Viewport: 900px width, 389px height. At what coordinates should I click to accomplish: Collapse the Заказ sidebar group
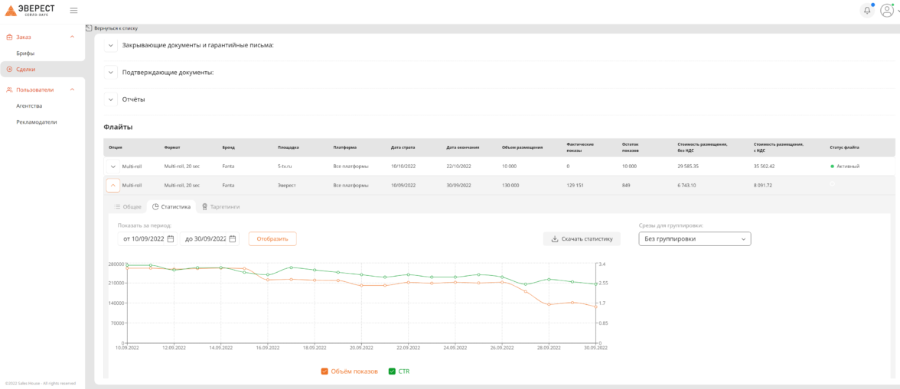[72, 37]
